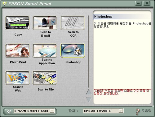Viewport: 155px width, 117px height.
Task: Click the lightbulb icon in title bar
Action: tap(4, 3)
